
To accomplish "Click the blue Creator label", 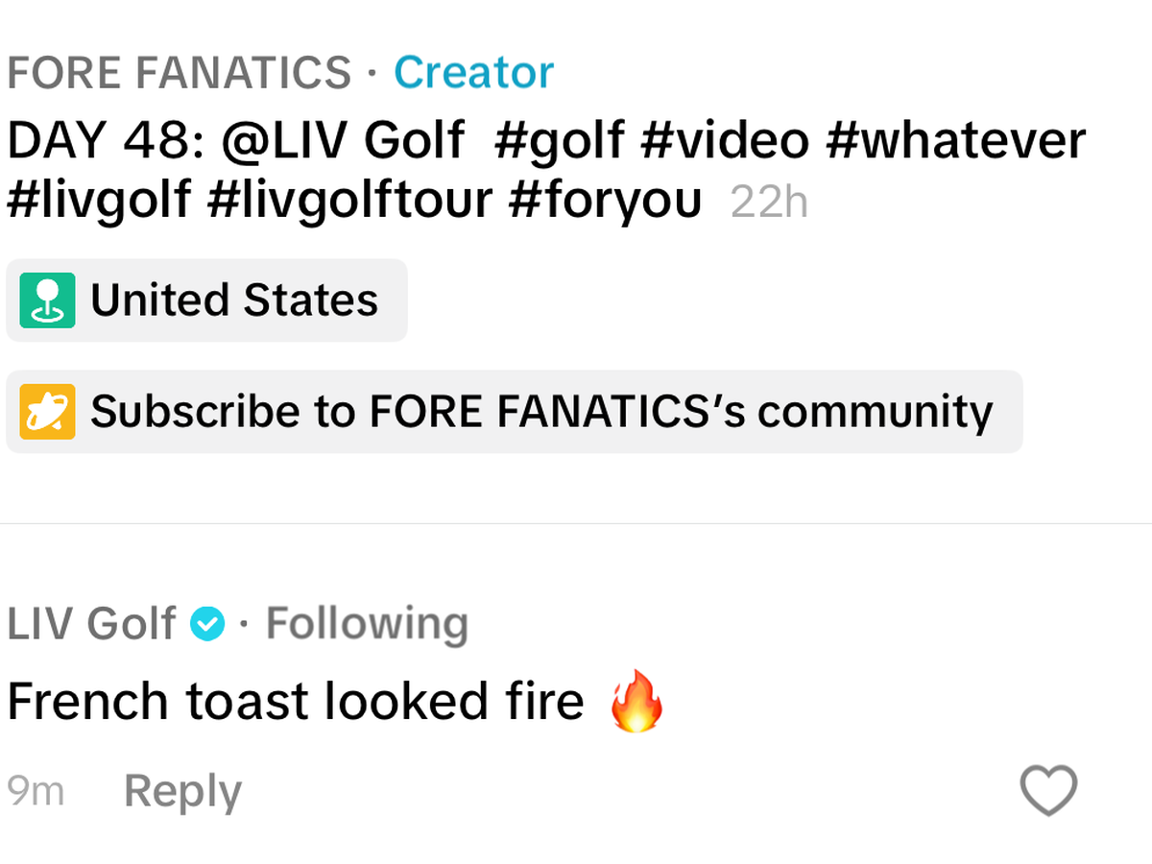I will pos(473,73).
